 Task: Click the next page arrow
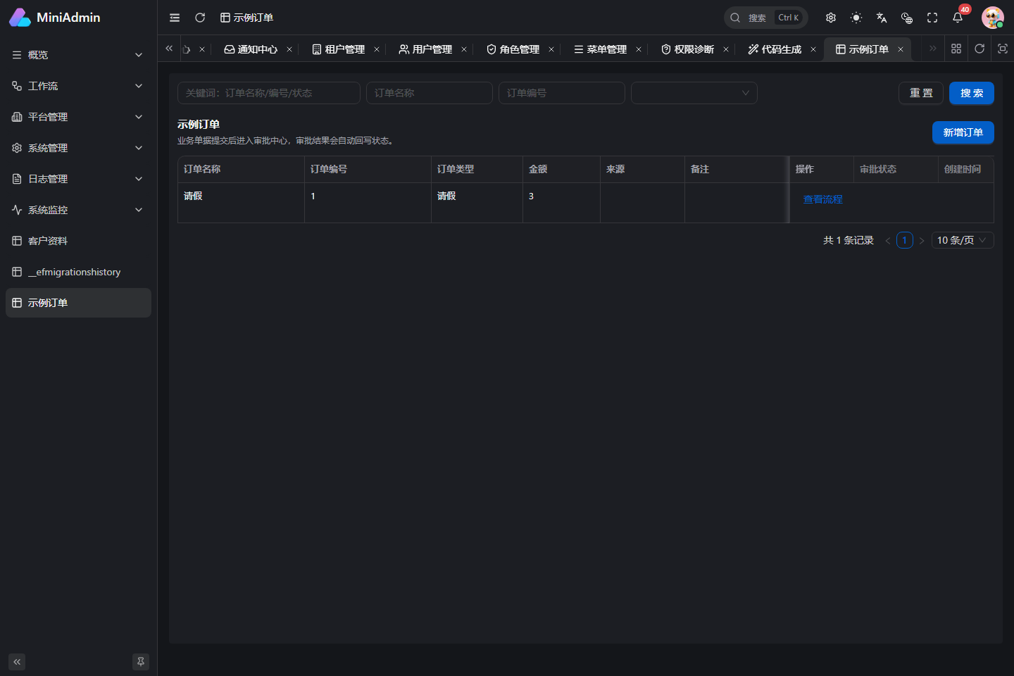pos(922,241)
